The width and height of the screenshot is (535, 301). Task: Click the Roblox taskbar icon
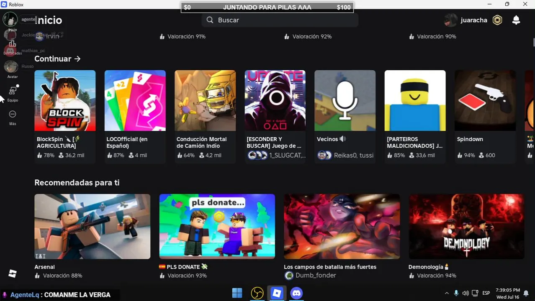tap(277, 293)
